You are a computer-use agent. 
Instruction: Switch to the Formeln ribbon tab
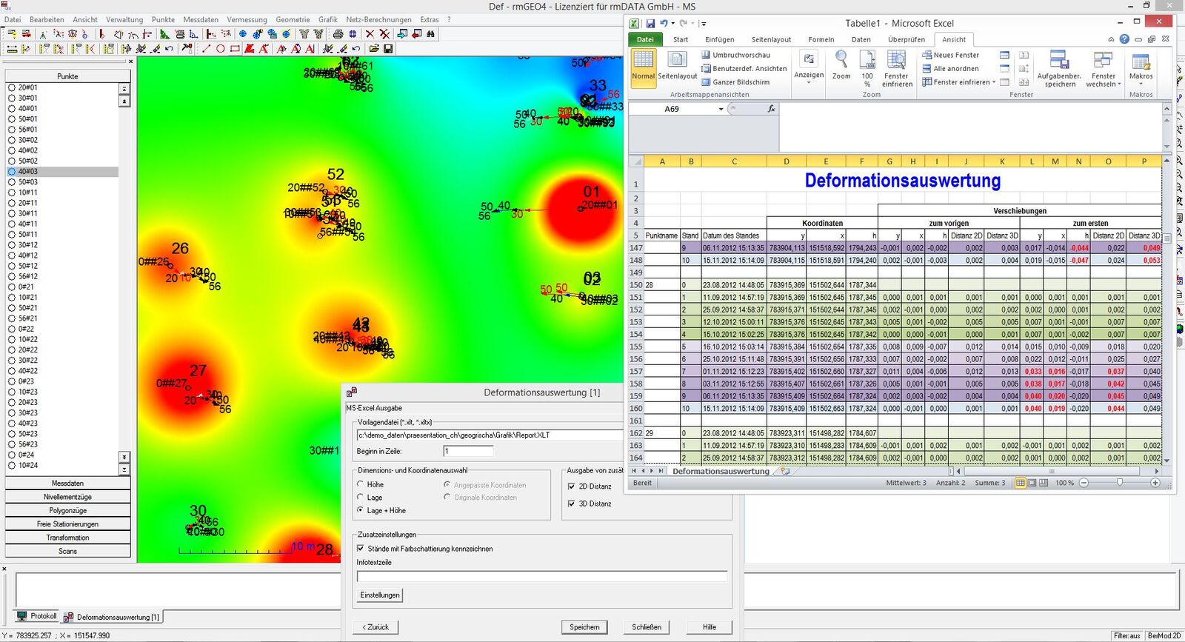[821, 40]
